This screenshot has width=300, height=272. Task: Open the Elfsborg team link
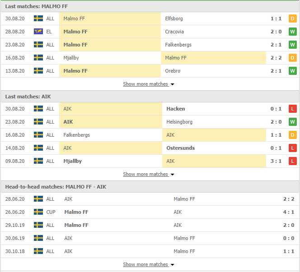click(x=174, y=18)
